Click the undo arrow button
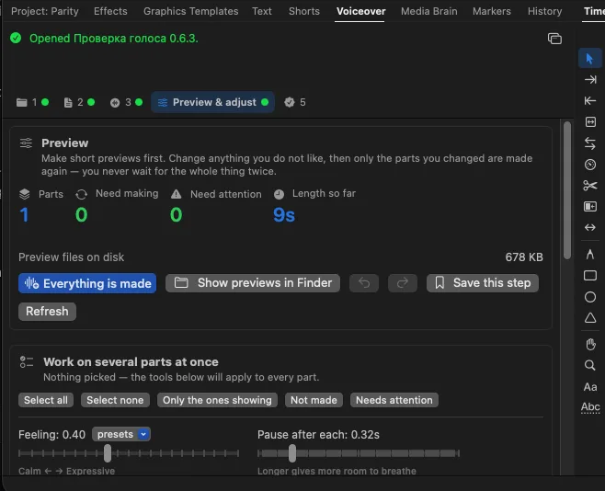The width and height of the screenshot is (605, 491). pos(364,283)
